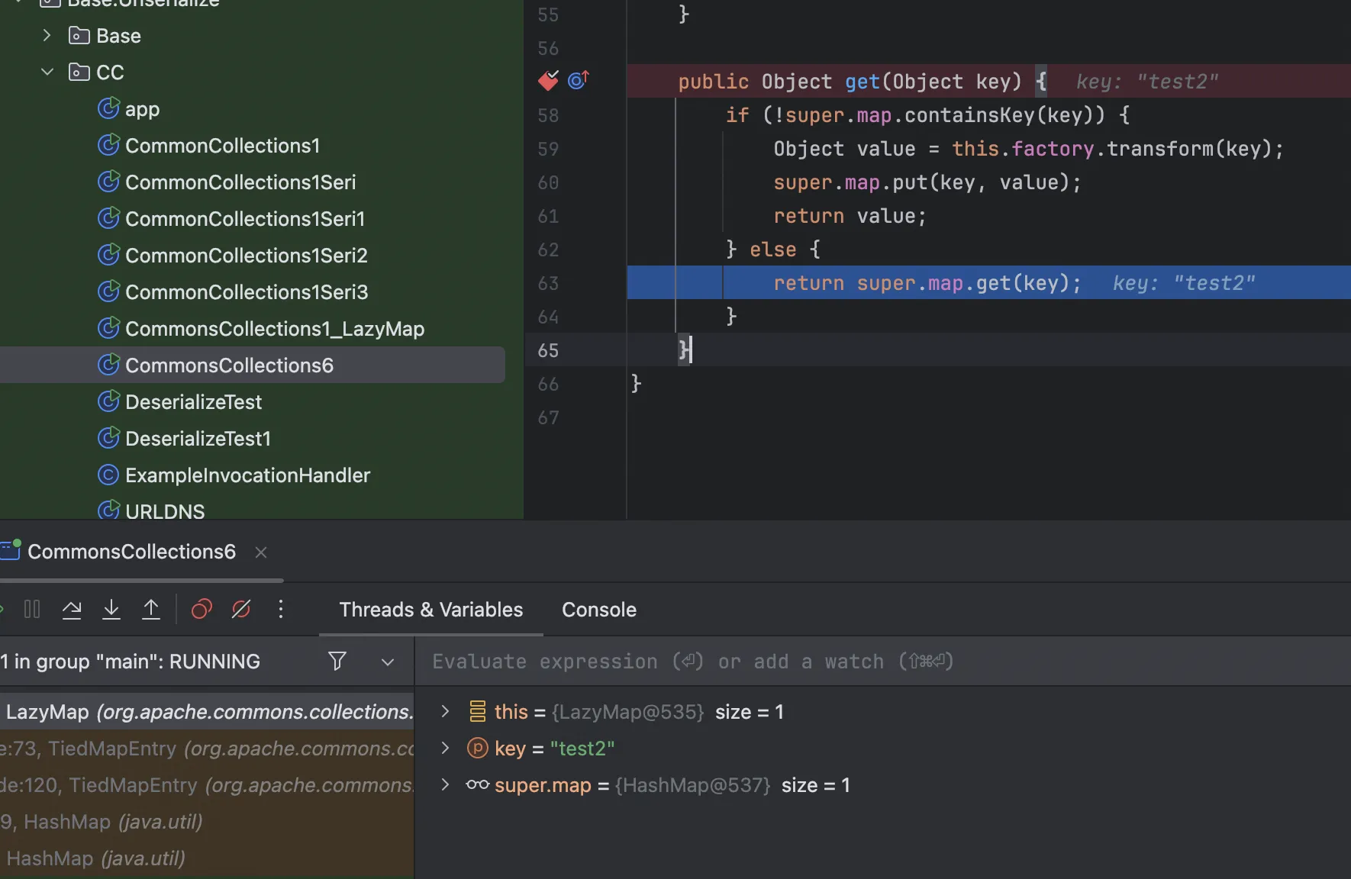Click the Step Into arrow icon

(111, 609)
